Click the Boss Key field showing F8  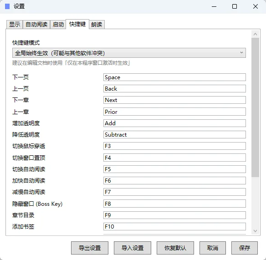click(174, 204)
